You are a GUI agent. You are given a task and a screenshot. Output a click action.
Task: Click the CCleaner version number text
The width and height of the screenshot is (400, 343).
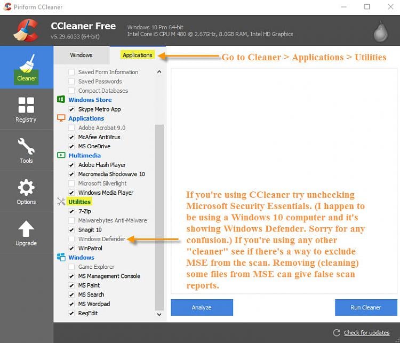[x=75, y=36]
